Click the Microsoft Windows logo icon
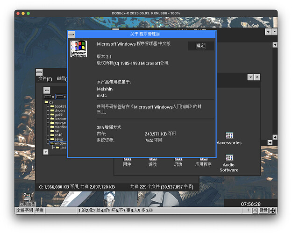The height and width of the screenshot is (233, 292). (x=78, y=49)
